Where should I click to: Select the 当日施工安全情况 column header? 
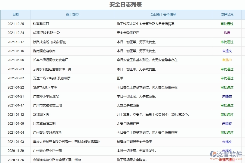pos(163,15)
